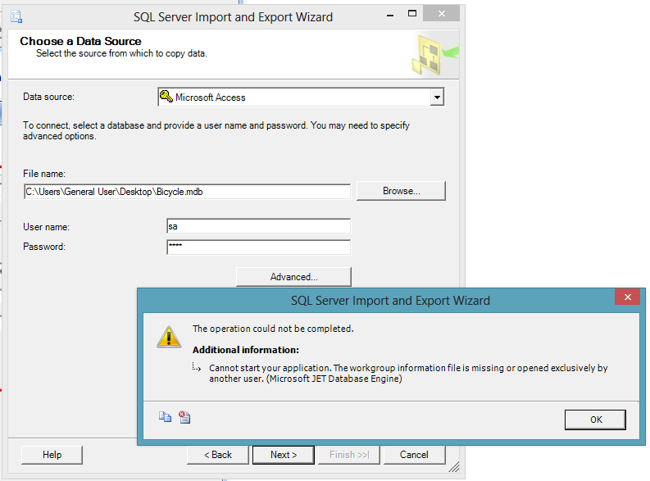Viewport: 650px width, 481px height.
Task: Click the 'Data source:' label
Action: [x=48, y=97]
